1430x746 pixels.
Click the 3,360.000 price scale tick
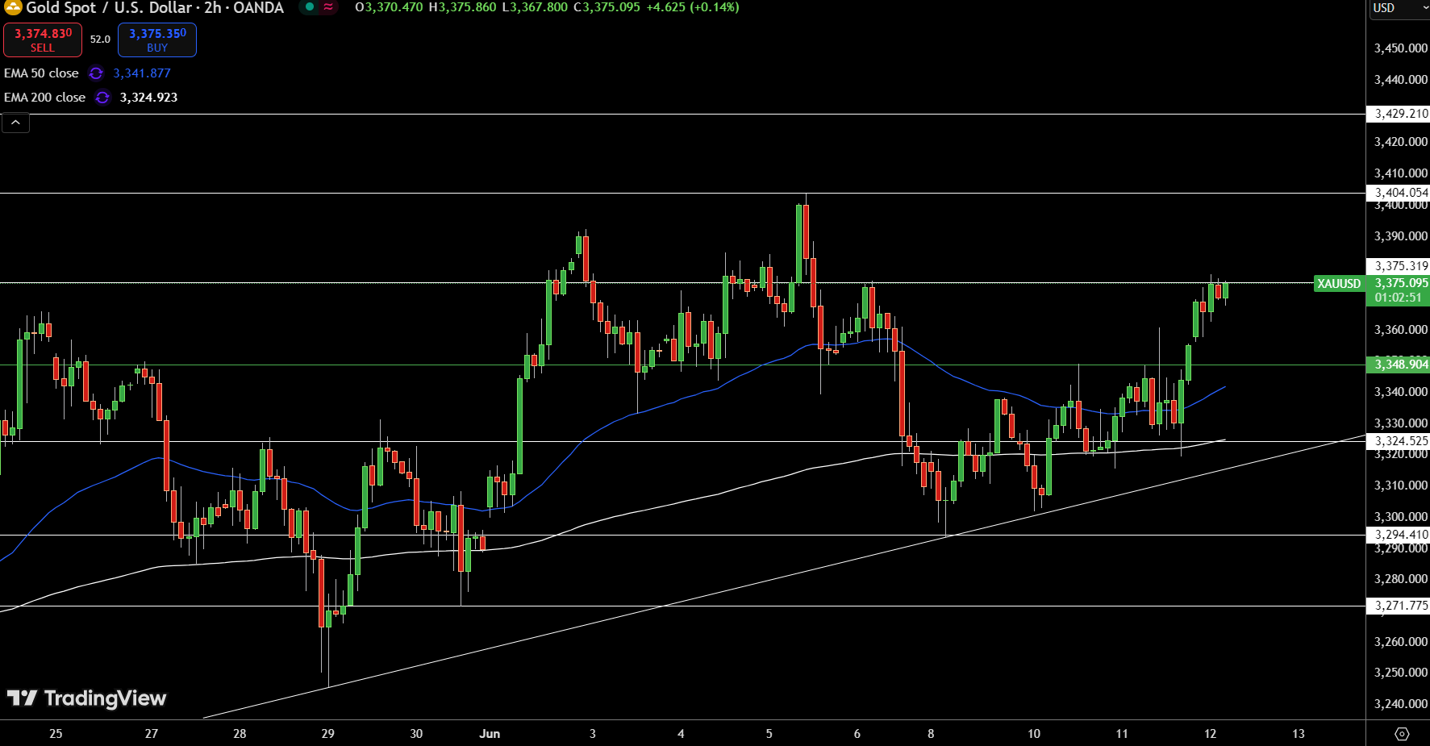(x=1401, y=330)
